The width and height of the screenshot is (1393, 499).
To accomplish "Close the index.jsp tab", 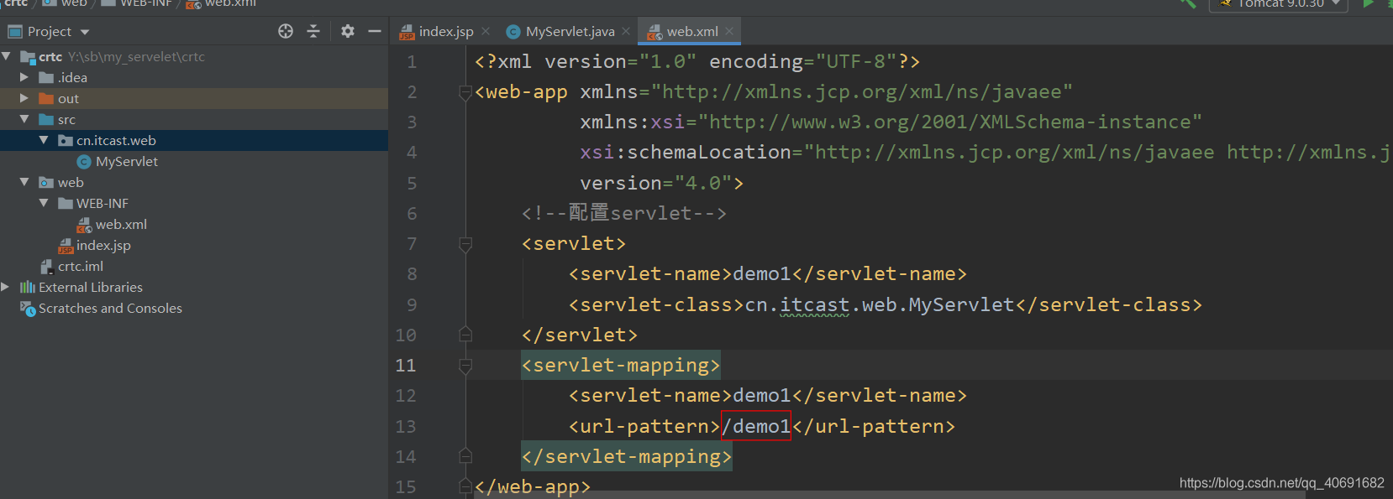I will [x=486, y=31].
